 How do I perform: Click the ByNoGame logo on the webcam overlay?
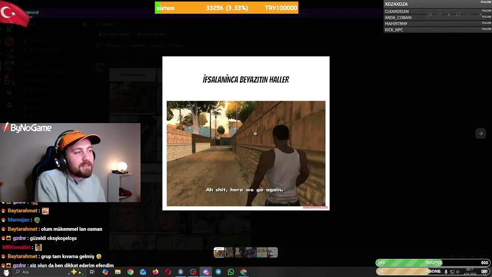(x=27, y=128)
